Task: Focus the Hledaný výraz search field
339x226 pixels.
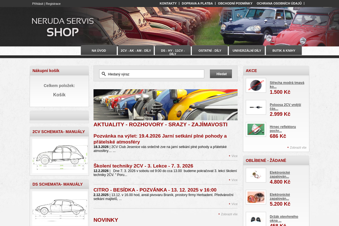Action: pos(152,74)
